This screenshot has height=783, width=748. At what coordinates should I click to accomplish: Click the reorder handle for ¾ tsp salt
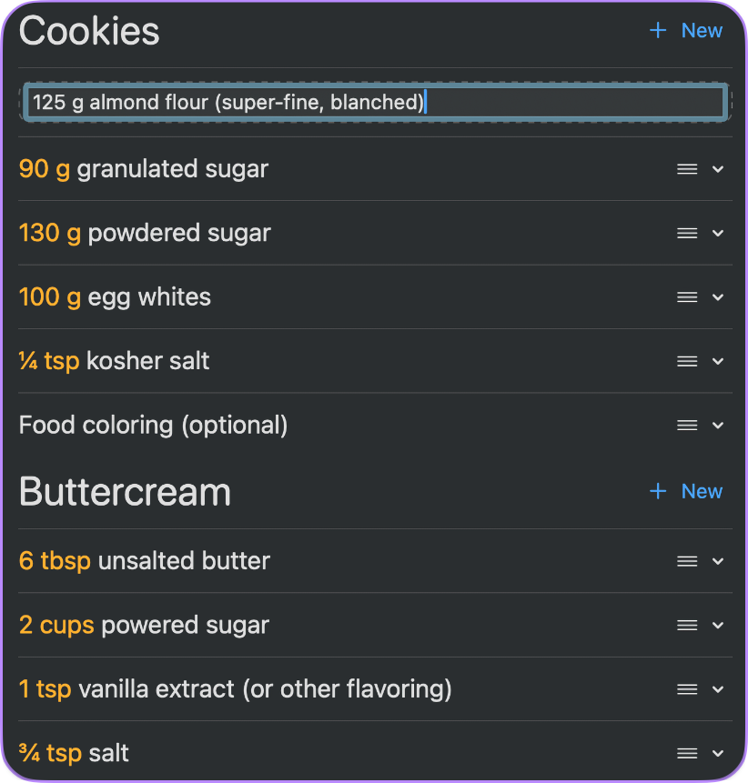[x=686, y=753]
